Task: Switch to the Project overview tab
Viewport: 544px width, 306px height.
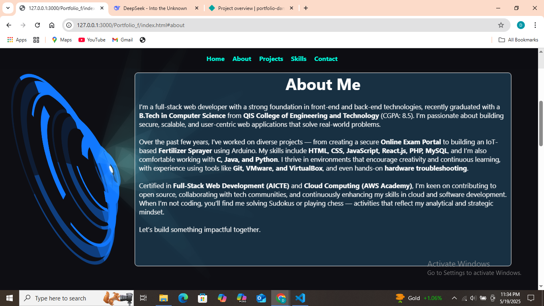Action: coord(251,8)
